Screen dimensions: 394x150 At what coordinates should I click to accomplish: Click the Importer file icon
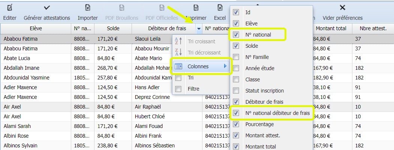coord(88,7)
